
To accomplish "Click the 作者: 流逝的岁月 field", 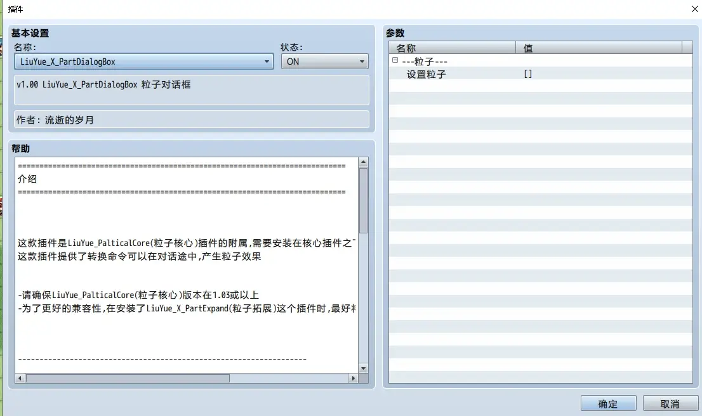I will (192, 119).
